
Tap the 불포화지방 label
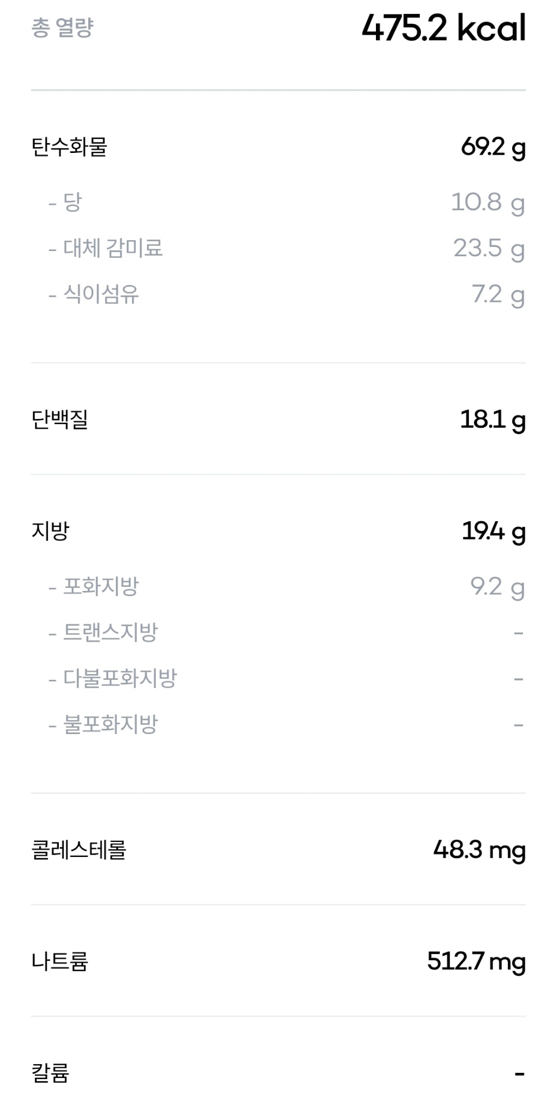(x=110, y=725)
